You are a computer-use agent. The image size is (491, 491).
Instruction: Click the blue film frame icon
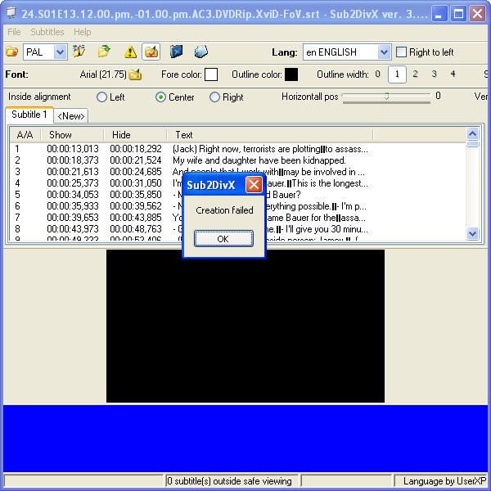[176, 52]
